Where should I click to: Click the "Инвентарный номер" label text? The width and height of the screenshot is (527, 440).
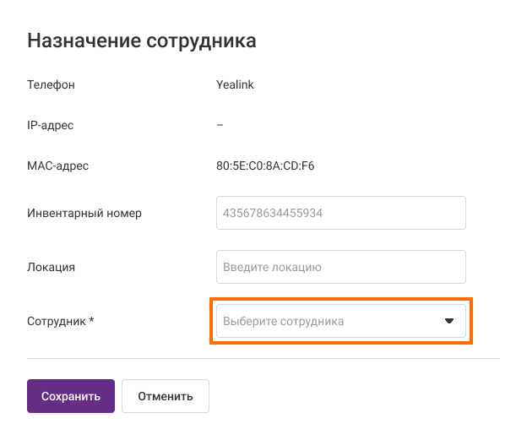pos(84,213)
